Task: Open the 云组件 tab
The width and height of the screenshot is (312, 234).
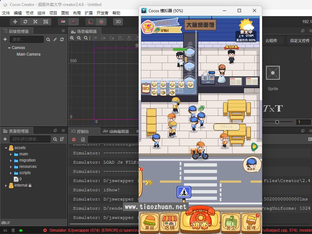Action: 271,40
